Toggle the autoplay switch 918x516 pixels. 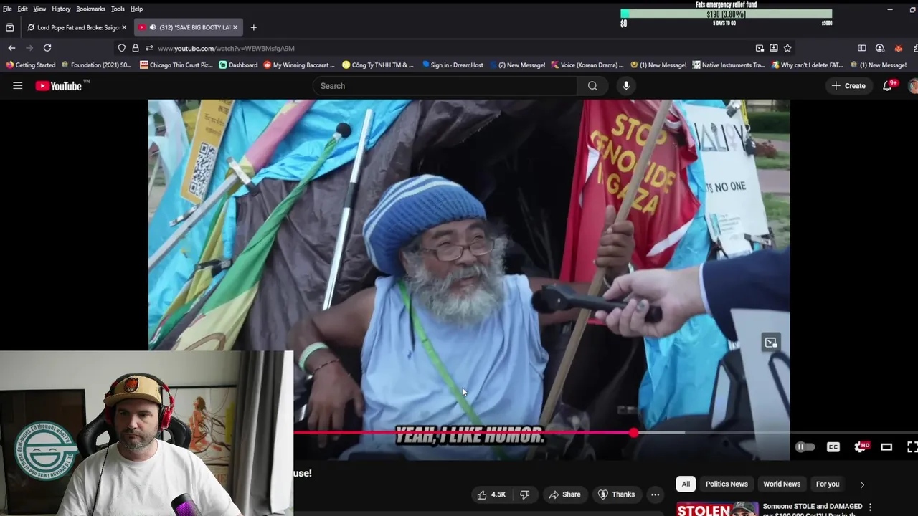coord(805,447)
